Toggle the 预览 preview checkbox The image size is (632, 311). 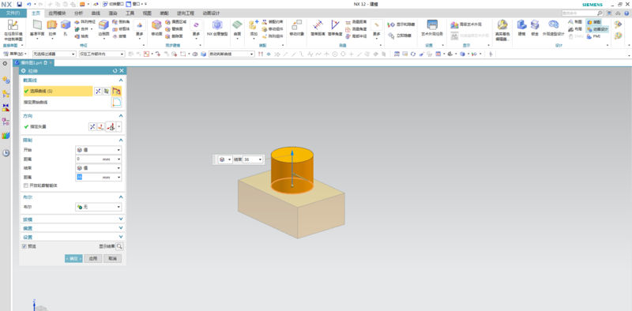pyautogui.click(x=24, y=246)
